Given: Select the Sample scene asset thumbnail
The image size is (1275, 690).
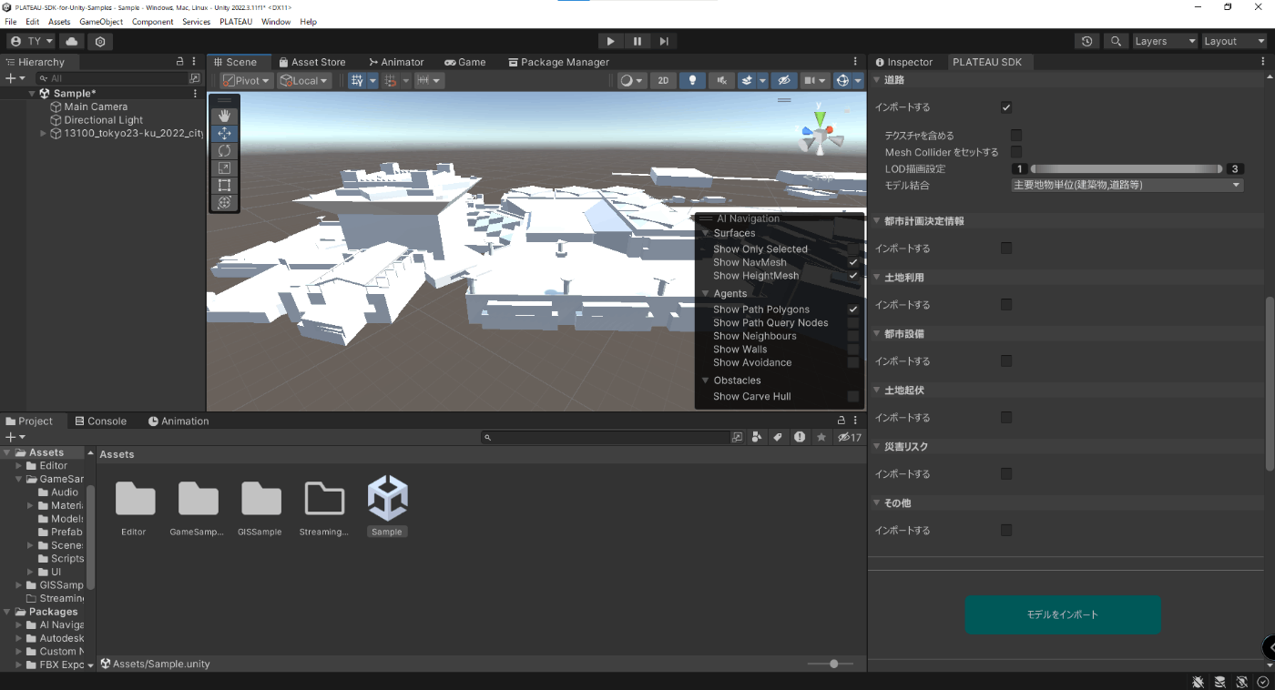Looking at the screenshot, I should point(387,499).
